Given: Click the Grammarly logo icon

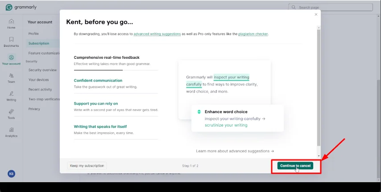Looking at the screenshot, I should (x=9, y=7).
